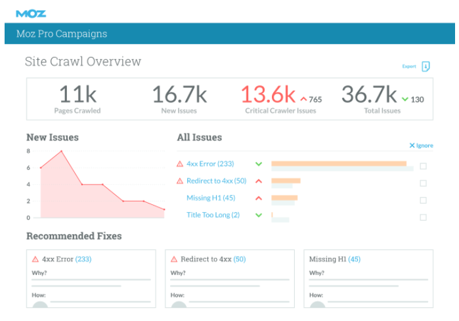Expand Title Too Long green chevron
Viewport: 459px width, 321px height.
click(x=259, y=215)
